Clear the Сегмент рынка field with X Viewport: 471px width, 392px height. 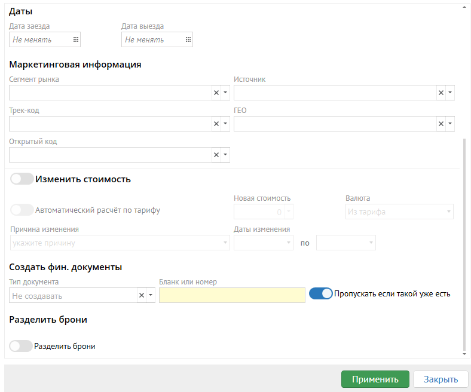tap(216, 93)
